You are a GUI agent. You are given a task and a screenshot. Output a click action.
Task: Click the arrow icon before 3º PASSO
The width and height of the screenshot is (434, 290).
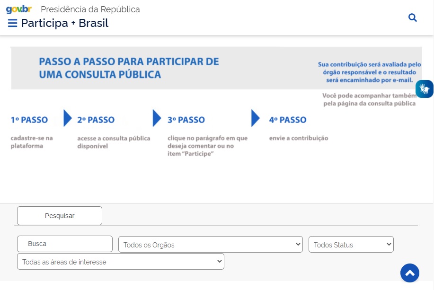(157, 119)
